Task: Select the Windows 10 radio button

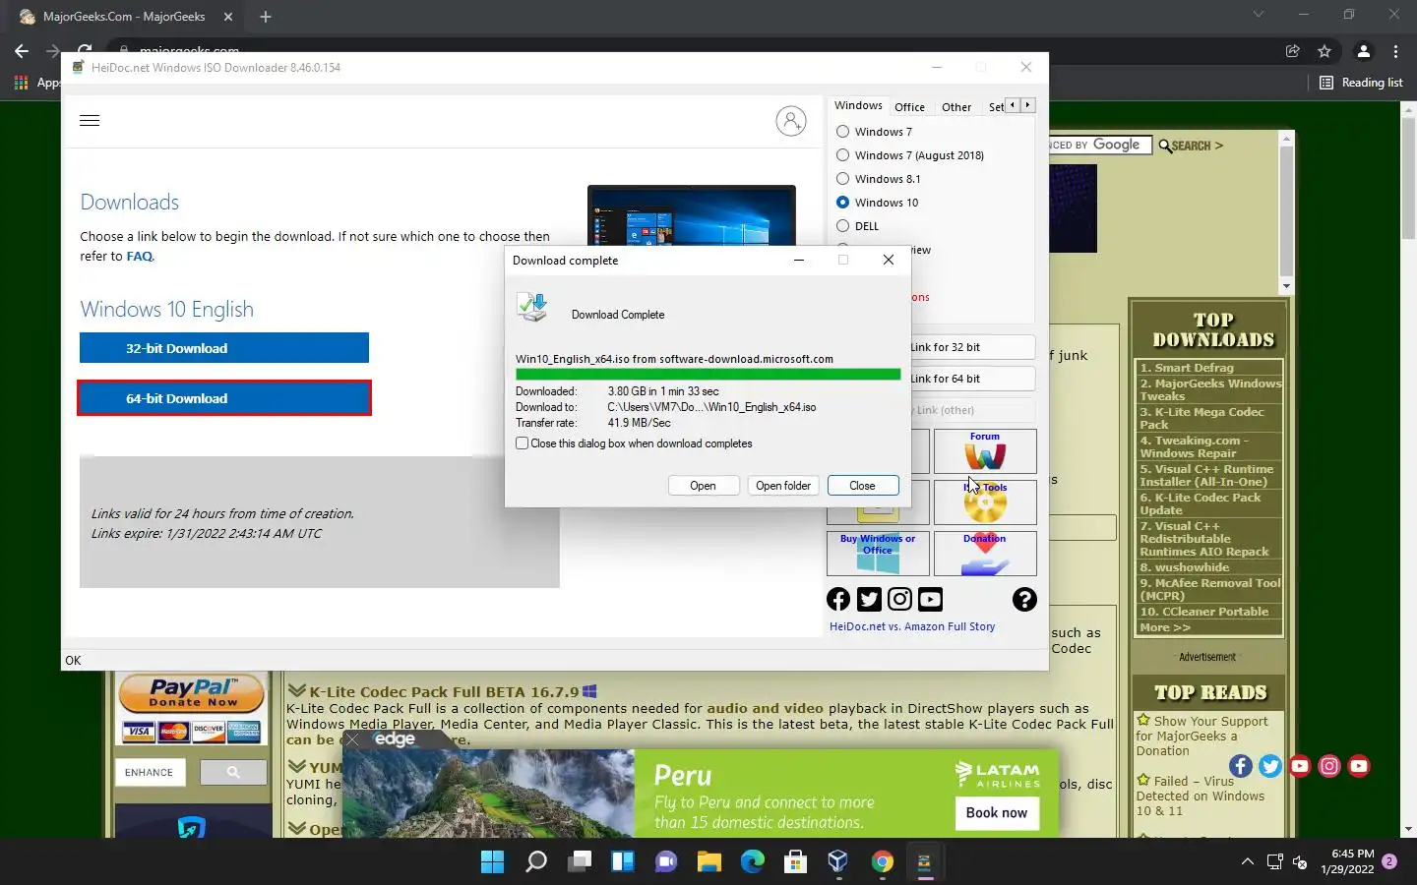Action: (x=842, y=203)
